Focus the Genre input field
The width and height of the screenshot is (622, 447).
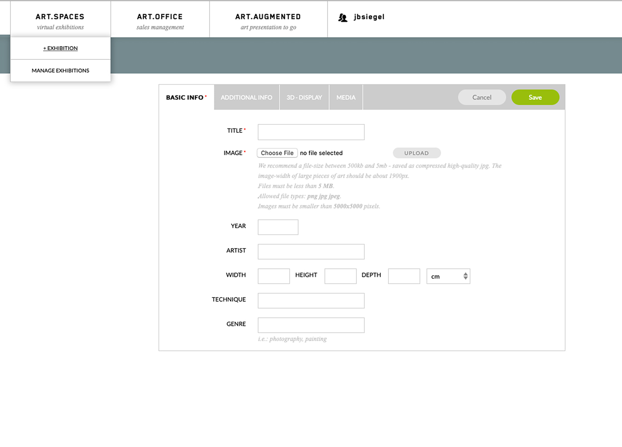click(311, 325)
